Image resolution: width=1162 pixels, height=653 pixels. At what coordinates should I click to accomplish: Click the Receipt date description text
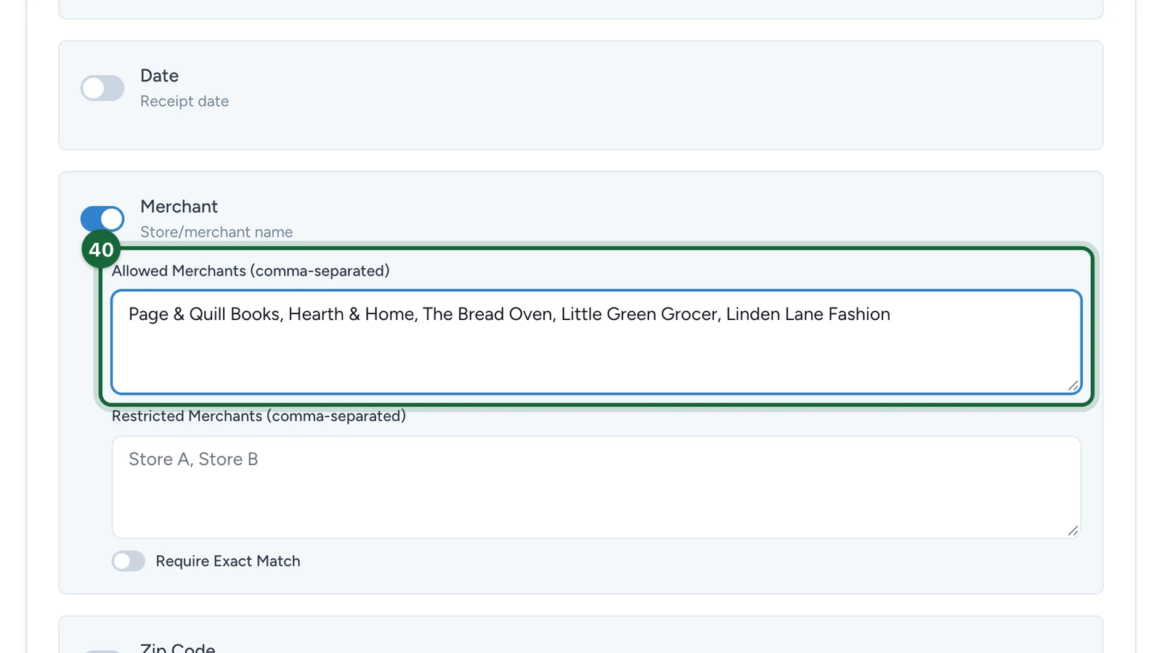coord(184,102)
